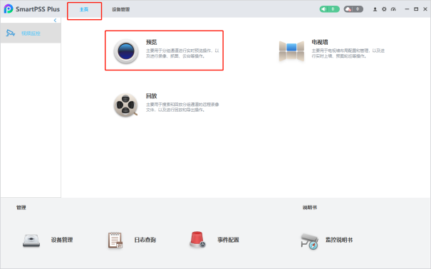Select the 视频监控 camera icon in sidebar
The height and width of the screenshot is (269, 431).
pyautogui.click(x=11, y=33)
